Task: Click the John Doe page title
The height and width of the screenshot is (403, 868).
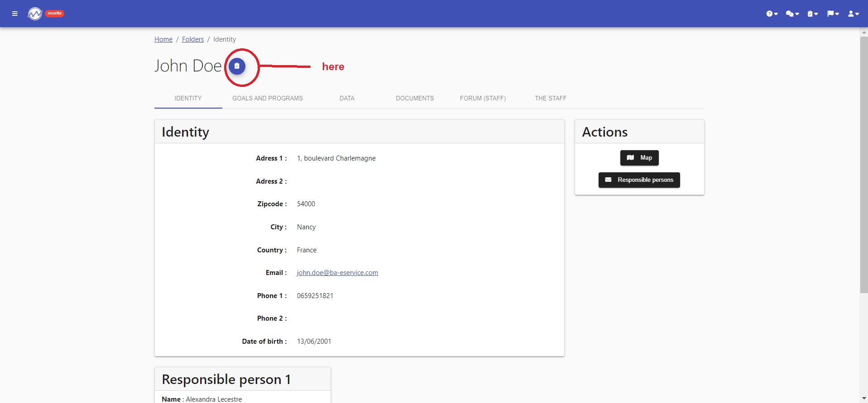Action: tap(188, 66)
